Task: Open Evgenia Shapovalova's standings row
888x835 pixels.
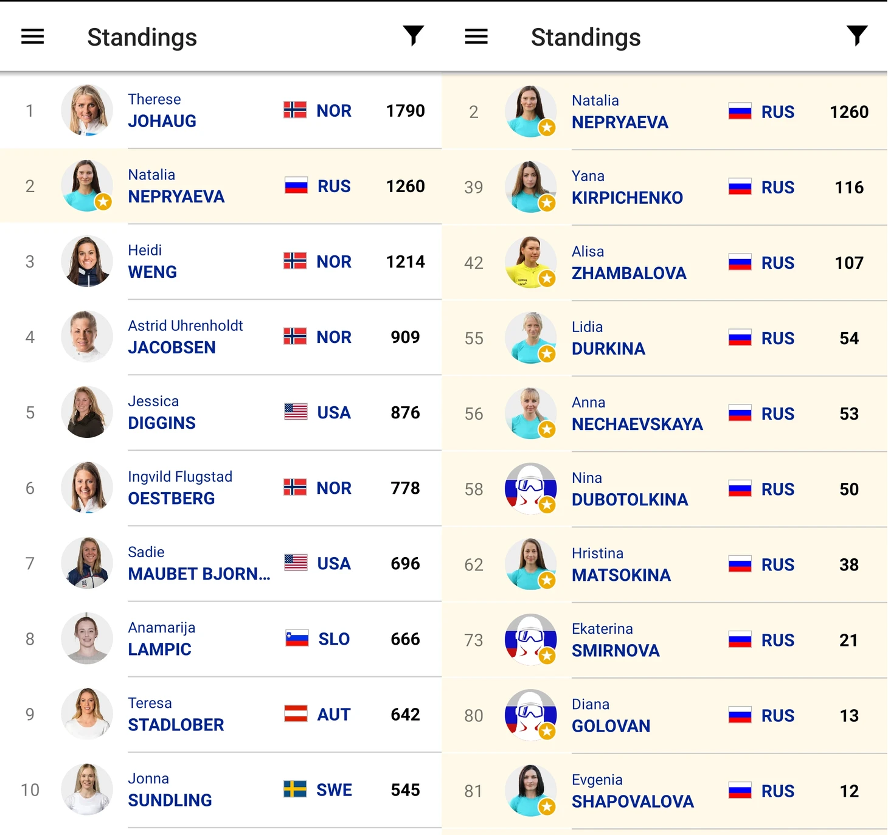Action: pos(663,791)
